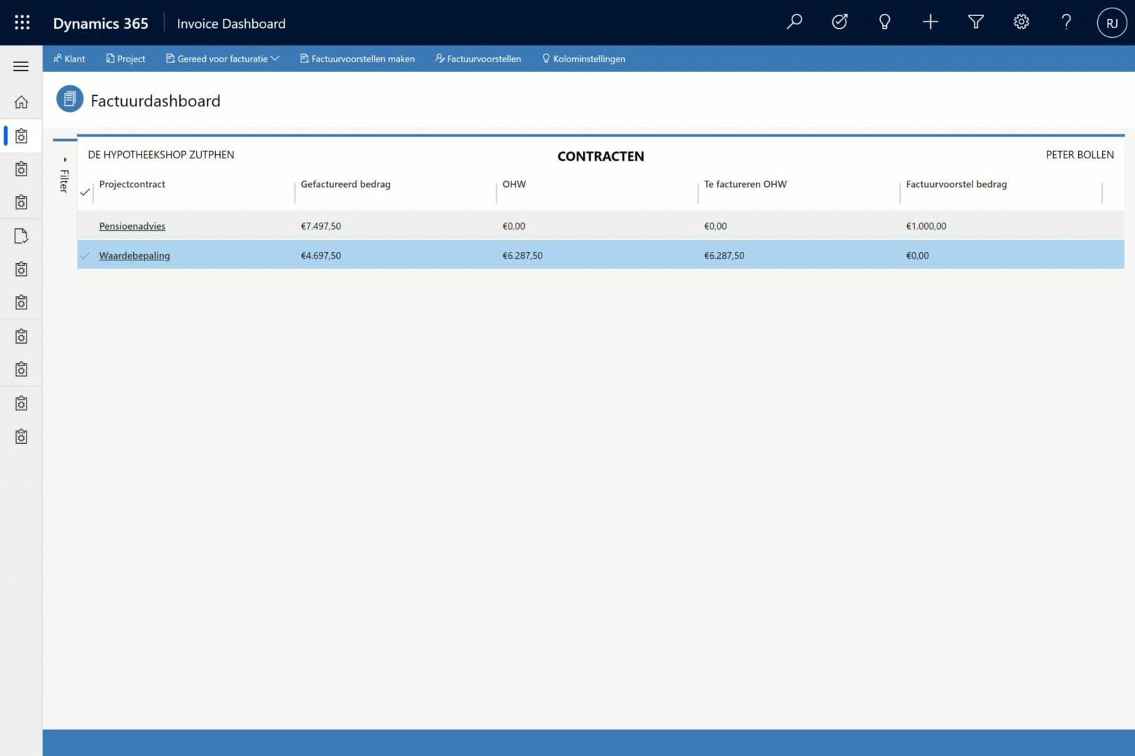Viewport: 1135px width, 756px height.
Task: Toggle the hamburger navigation menu
Action: pos(21,66)
